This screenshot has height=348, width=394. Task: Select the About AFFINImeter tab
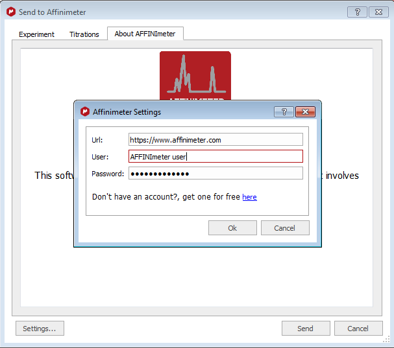tap(145, 34)
